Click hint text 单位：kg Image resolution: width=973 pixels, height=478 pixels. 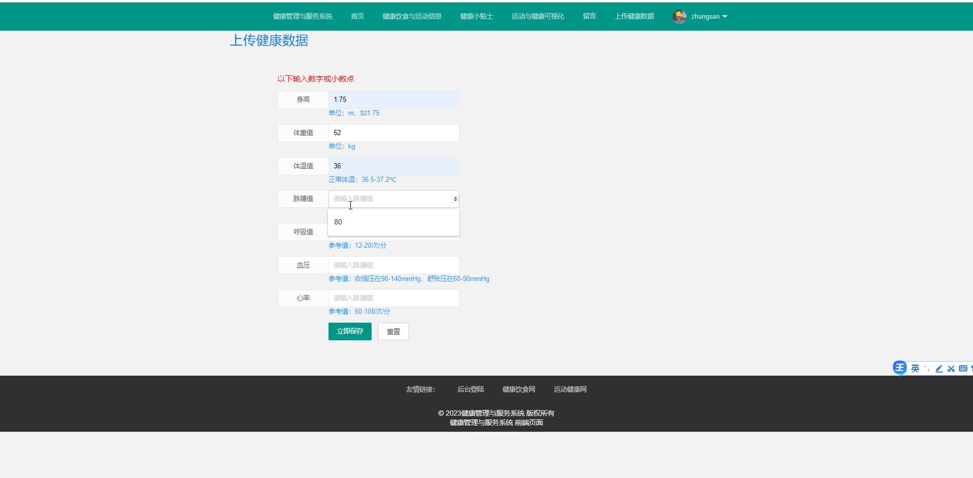tap(342, 147)
